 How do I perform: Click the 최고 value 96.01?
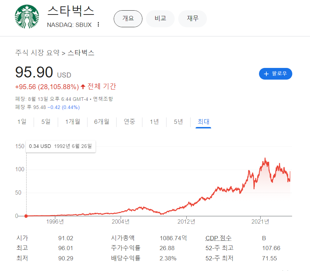pyautogui.click(x=66, y=248)
